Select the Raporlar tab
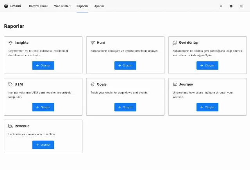250x170 pixels. [x=82, y=6]
